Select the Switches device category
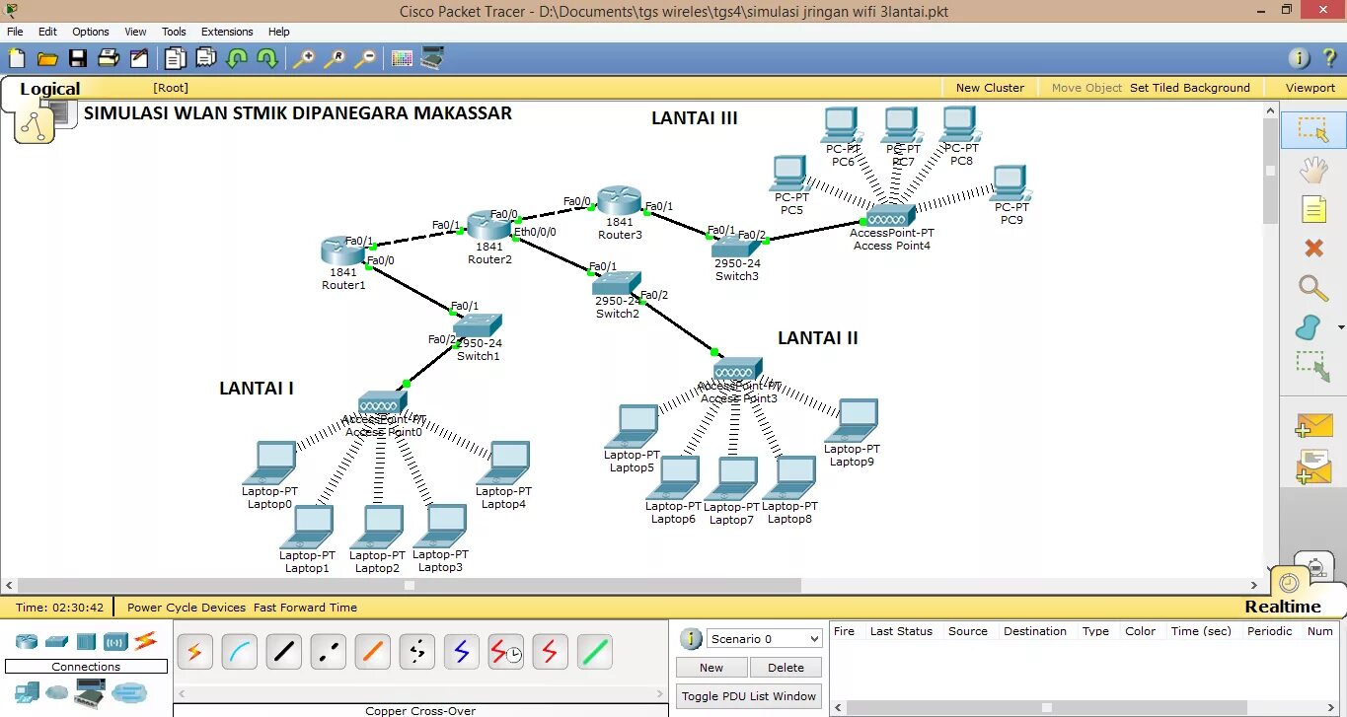1347x717 pixels. [x=56, y=641]
